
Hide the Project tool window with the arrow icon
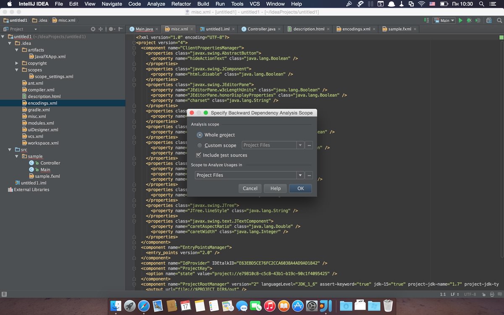[x=121, y=29]
